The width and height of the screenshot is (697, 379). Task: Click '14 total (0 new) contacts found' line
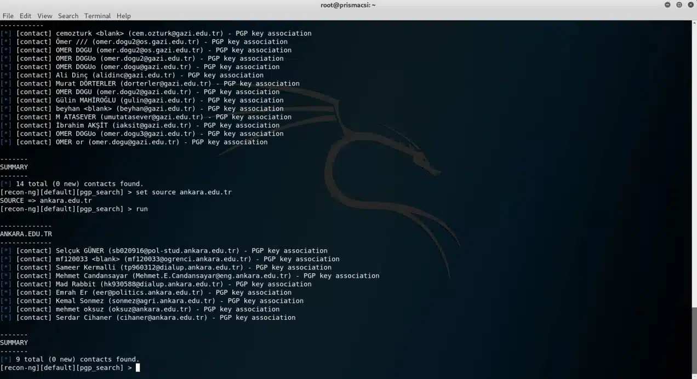tap(72, 183)
